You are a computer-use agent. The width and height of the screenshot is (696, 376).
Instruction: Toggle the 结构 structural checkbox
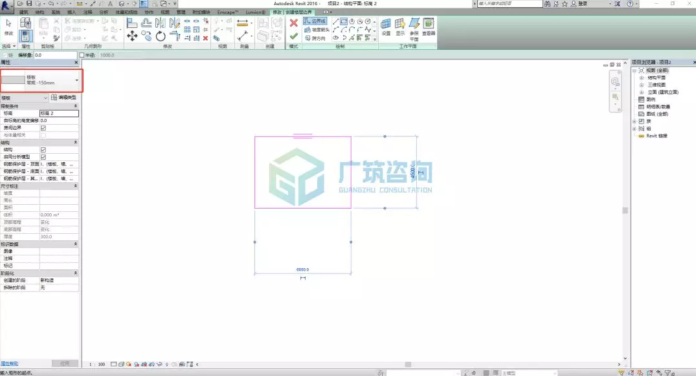43,150
